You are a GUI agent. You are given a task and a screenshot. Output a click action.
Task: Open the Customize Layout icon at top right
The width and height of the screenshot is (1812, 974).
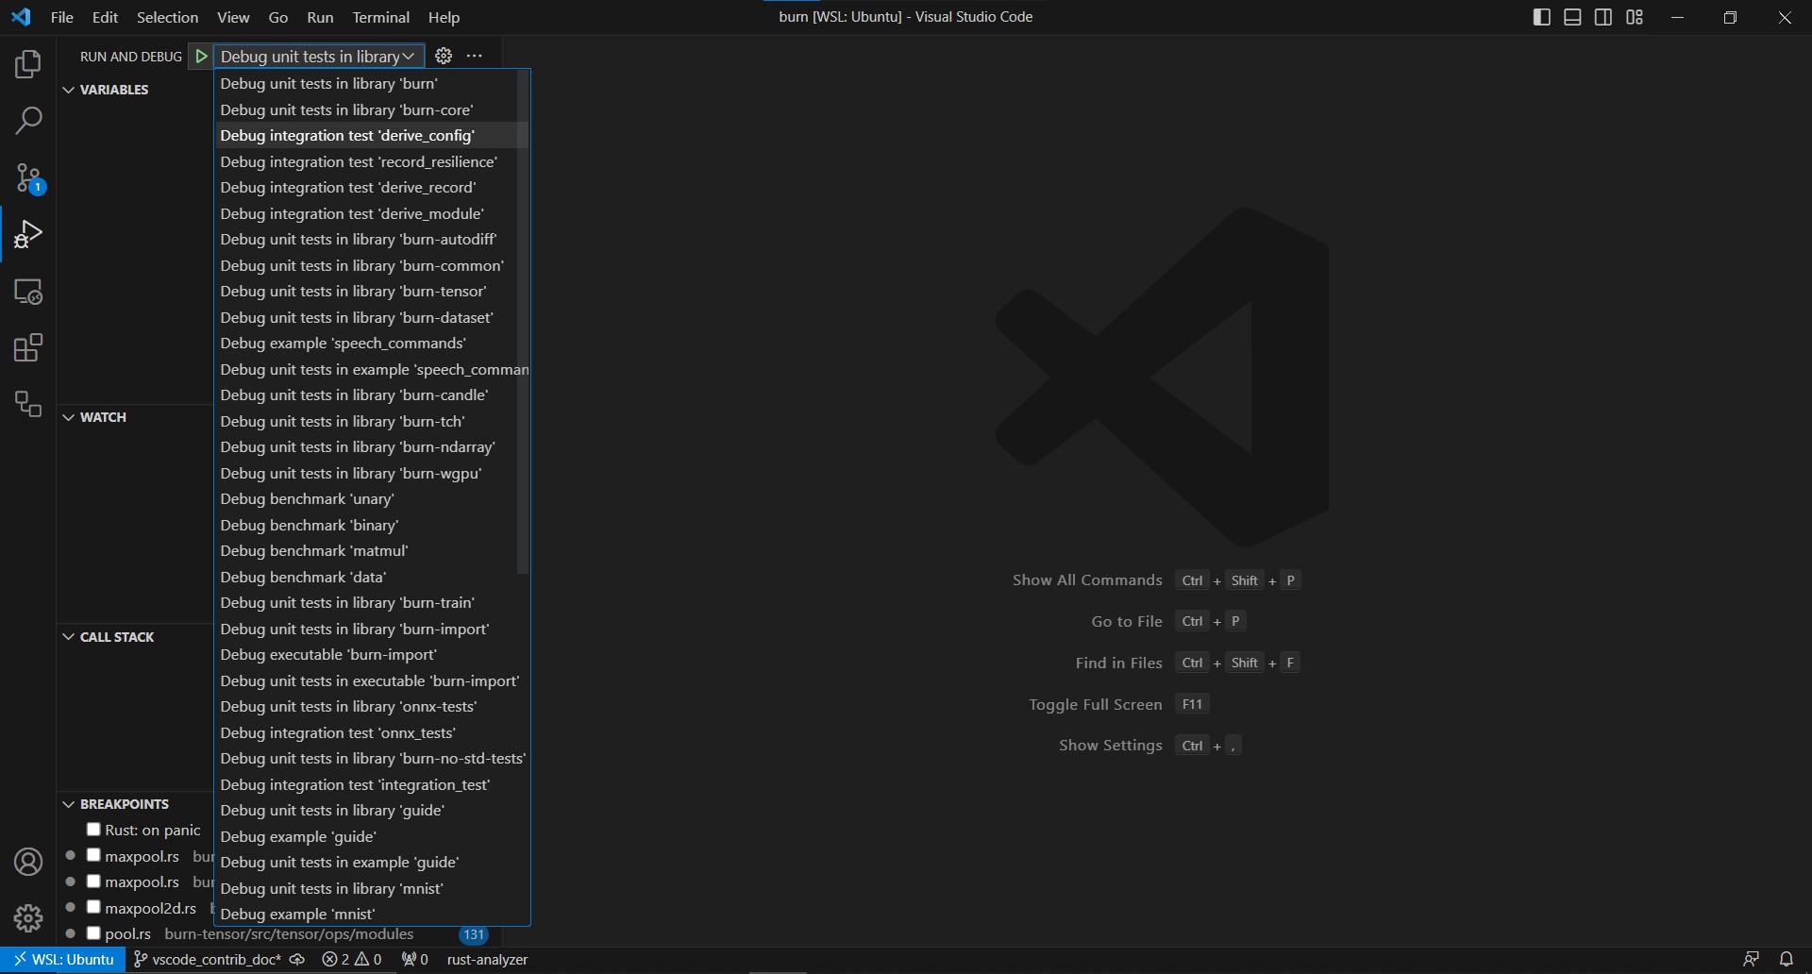(1635, 16)
